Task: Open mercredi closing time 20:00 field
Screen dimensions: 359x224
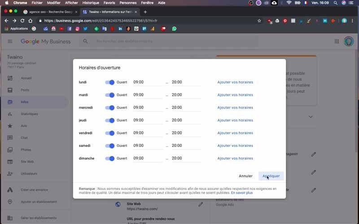Action: pos(186,108)
